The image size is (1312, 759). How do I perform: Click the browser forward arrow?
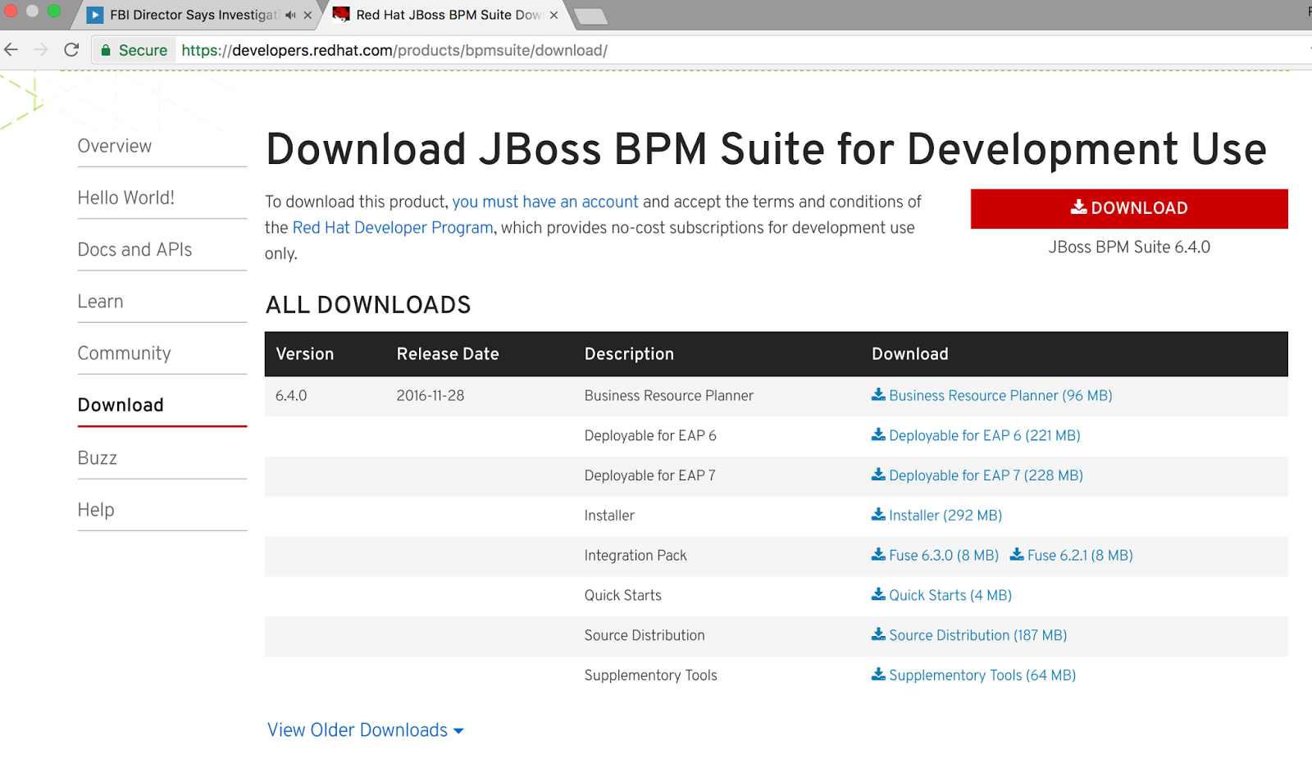pos(41,50)
